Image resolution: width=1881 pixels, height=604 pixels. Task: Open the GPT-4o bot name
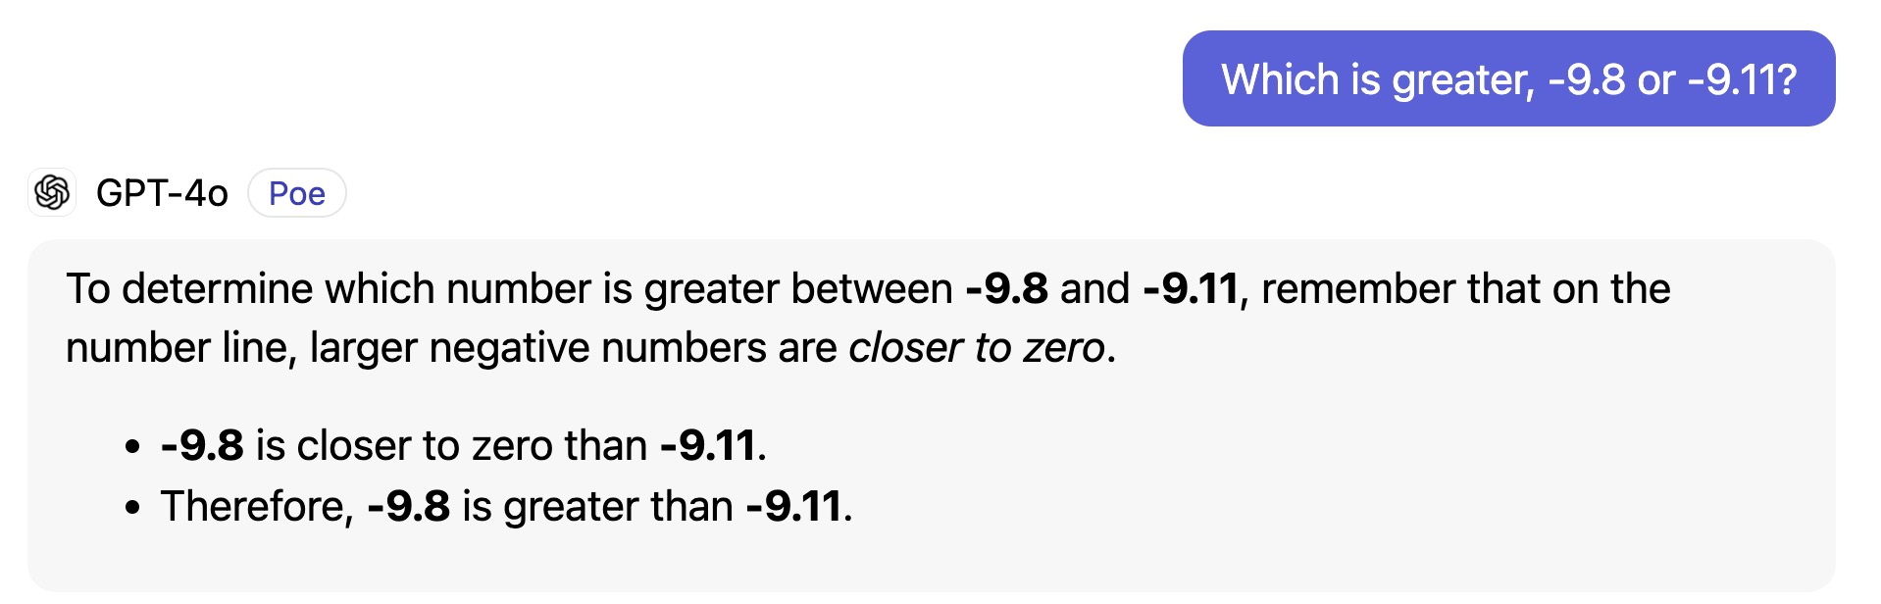pos(162,193)
